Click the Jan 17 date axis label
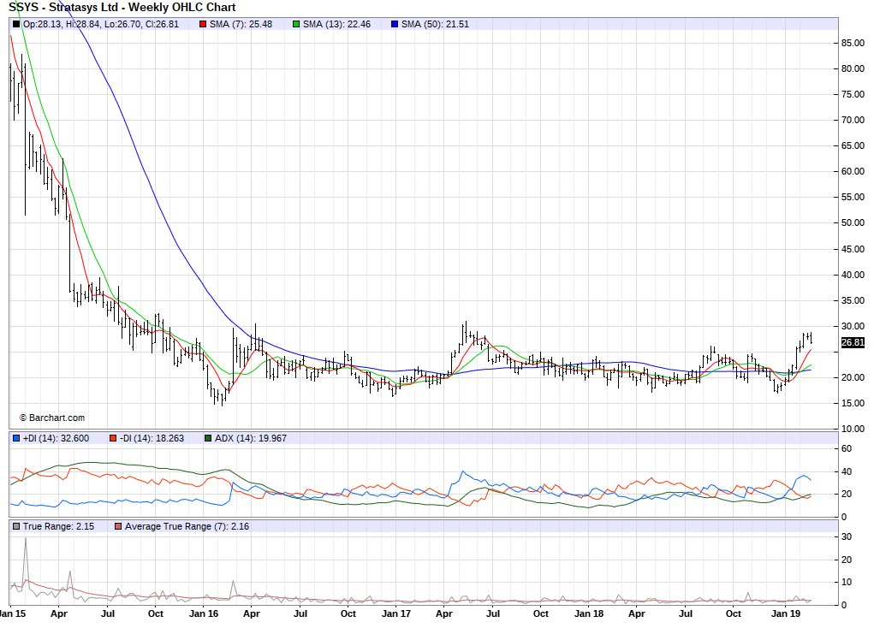 (x=396, y=613)
